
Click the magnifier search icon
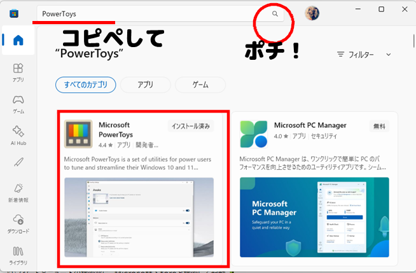[275, 13]
